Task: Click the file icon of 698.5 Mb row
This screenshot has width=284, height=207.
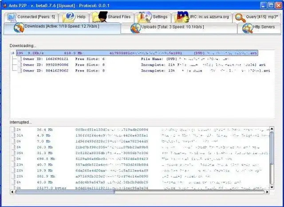Action: click(x=13, y=159)
